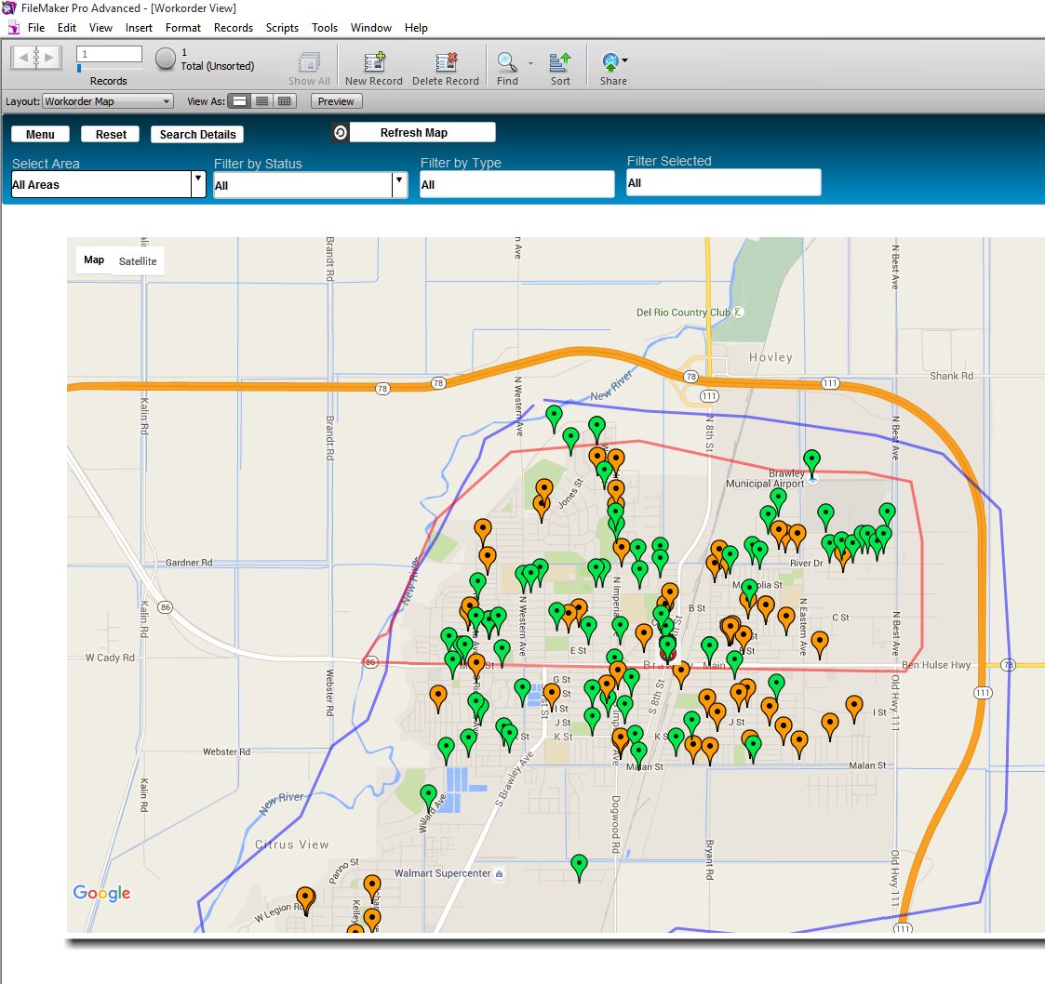1045x984 pixels.
Task: Click the Filter by Type field
Action: (x=517, y=184)
